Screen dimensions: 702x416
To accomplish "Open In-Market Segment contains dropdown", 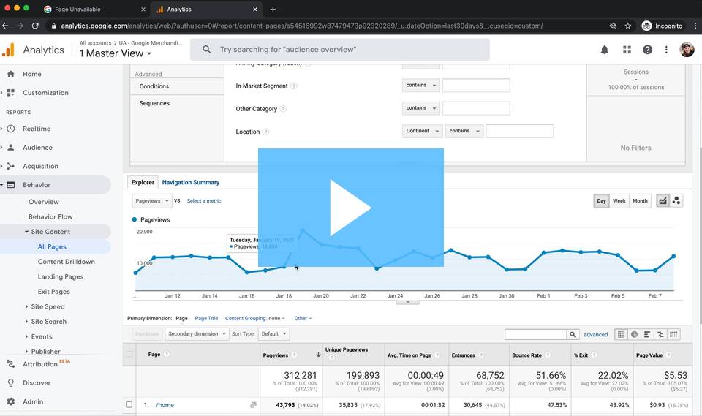I will pos(421,85).
